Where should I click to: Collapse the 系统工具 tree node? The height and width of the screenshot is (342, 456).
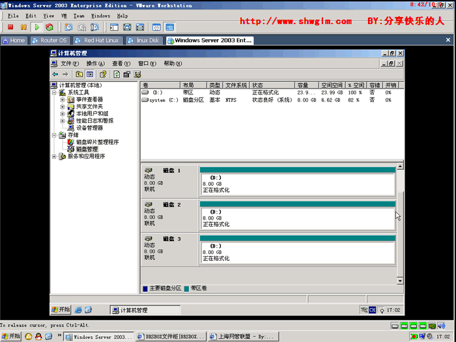click(x=54, y=93)
